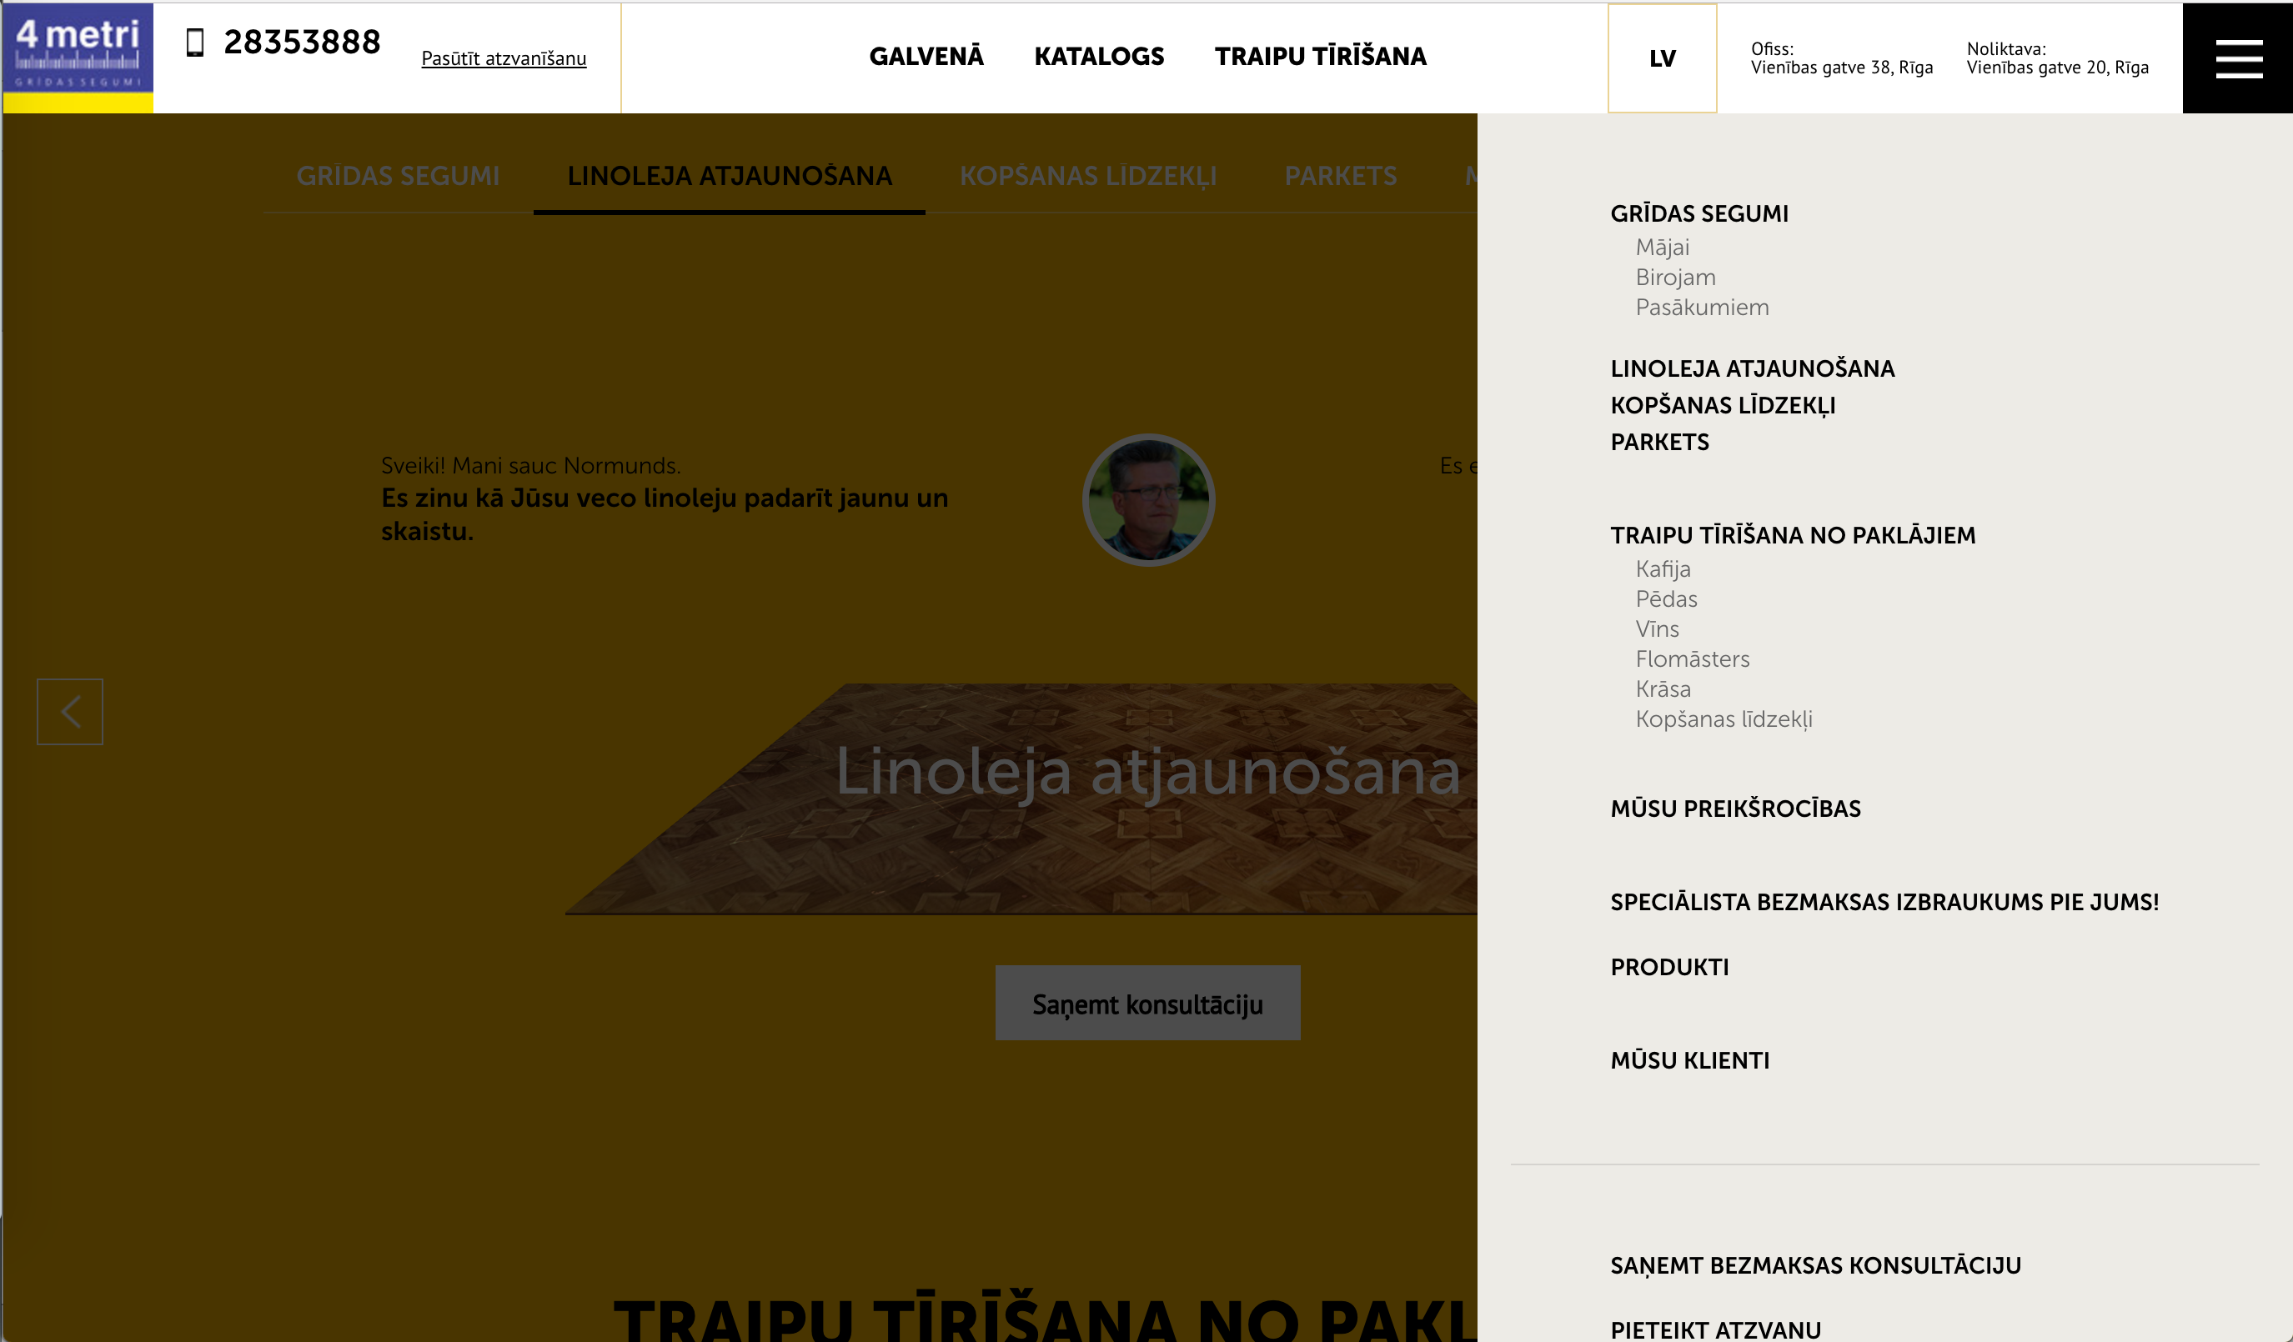The height and width of the screenshot is (1342, 2293).
Task: Go to GALVENĀ page
Action: pos(926,57)
